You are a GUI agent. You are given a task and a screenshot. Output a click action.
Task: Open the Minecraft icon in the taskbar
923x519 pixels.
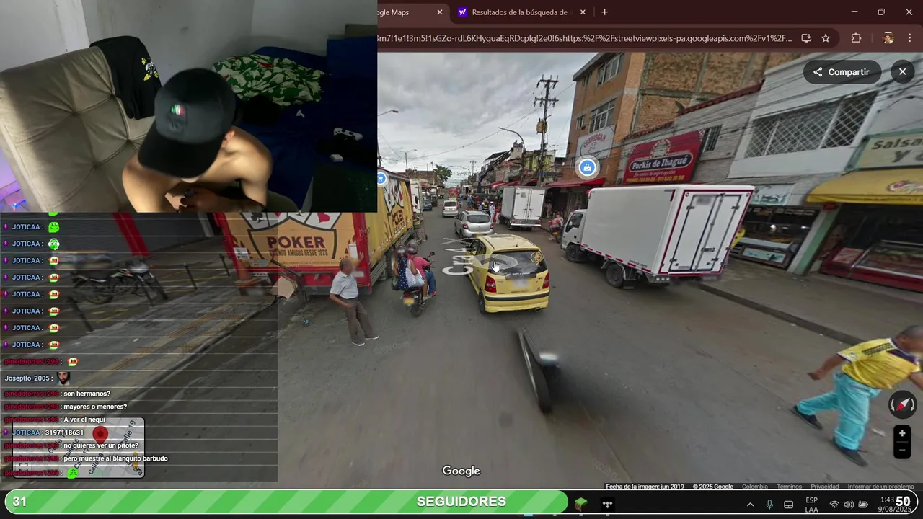(581, 504)
